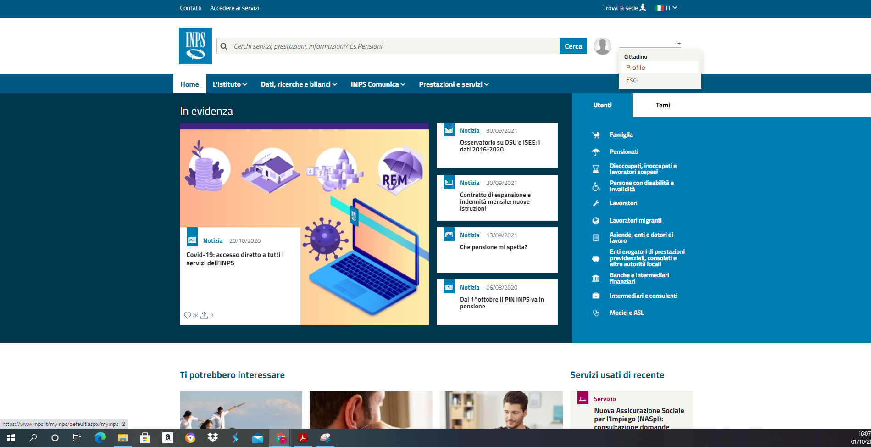Choose Esci to log out
This screenshot has width=871, height=447.
pos(660,80)
